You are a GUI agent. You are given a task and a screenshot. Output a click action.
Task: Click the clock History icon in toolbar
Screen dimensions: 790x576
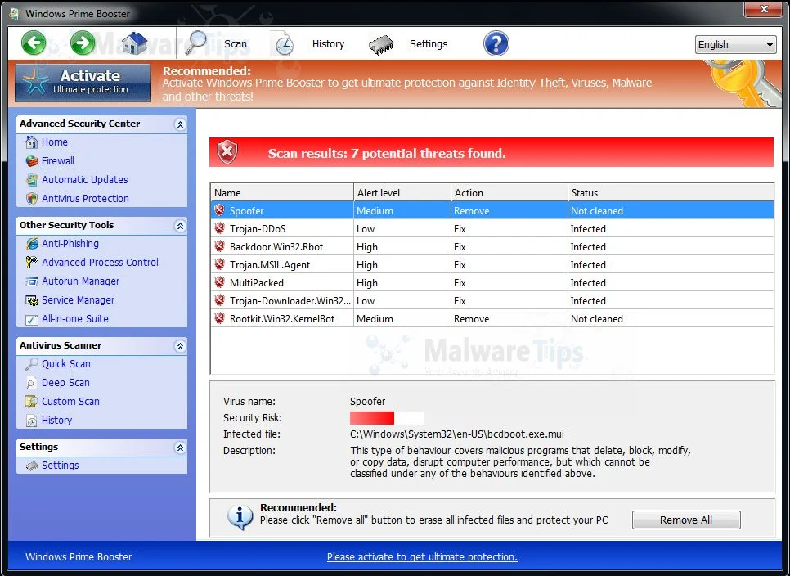click(x=283, y=44)
